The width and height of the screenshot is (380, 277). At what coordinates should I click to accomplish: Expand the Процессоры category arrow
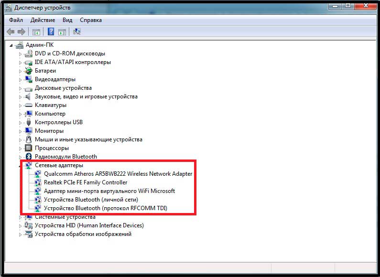(x=21, y=148)
